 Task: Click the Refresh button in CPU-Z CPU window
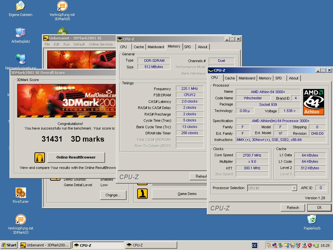click(x=293, y=208)
